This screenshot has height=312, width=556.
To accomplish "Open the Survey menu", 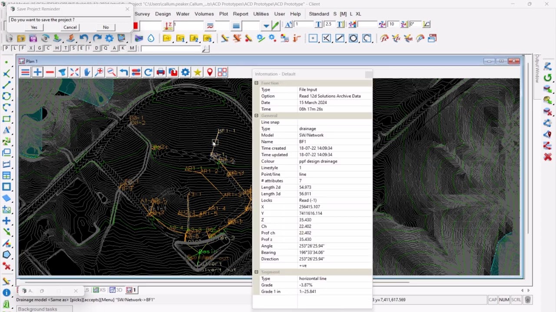I will coord(142,14).
